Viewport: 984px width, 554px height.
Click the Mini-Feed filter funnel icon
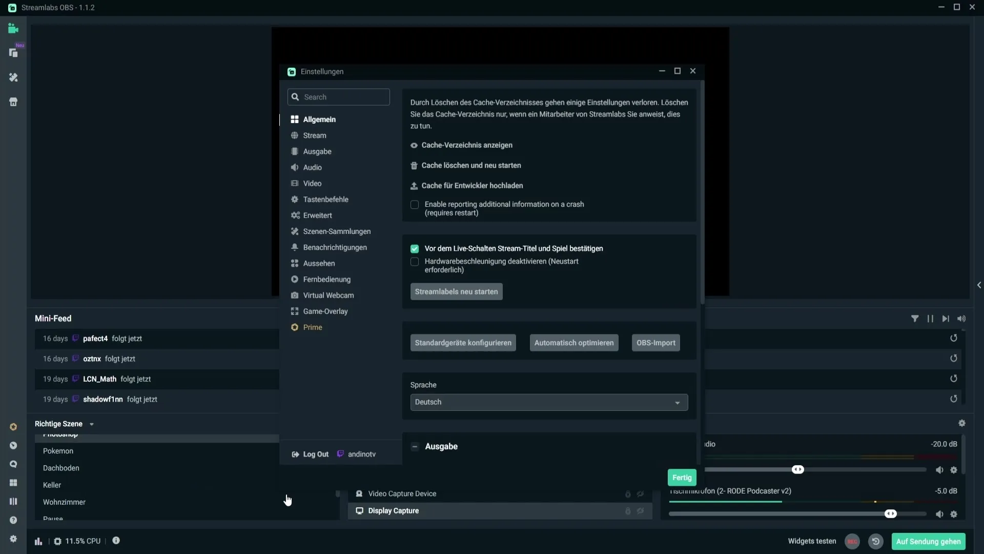click(x=915, y=319)
